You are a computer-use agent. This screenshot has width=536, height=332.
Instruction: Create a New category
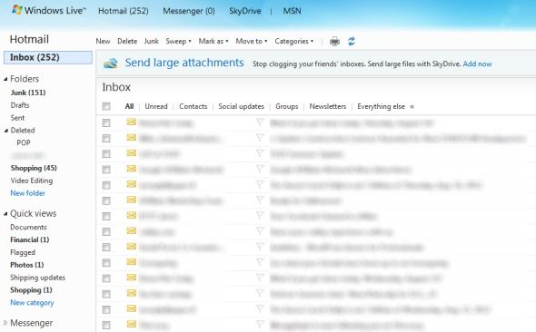[32, 303]
